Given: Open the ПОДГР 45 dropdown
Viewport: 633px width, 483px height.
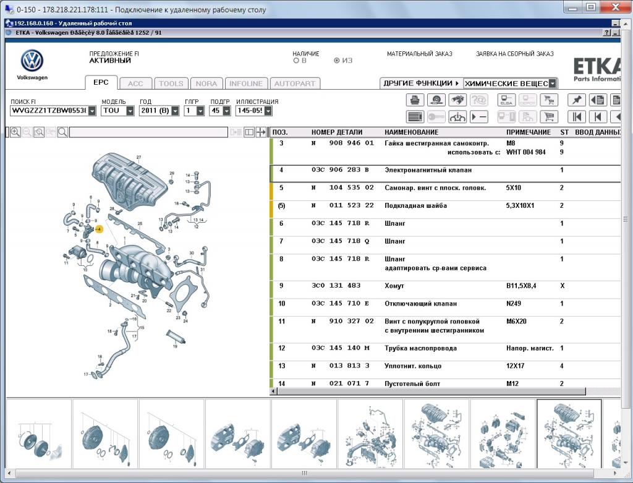Looking at the screenshot, I should click(226, 111).
